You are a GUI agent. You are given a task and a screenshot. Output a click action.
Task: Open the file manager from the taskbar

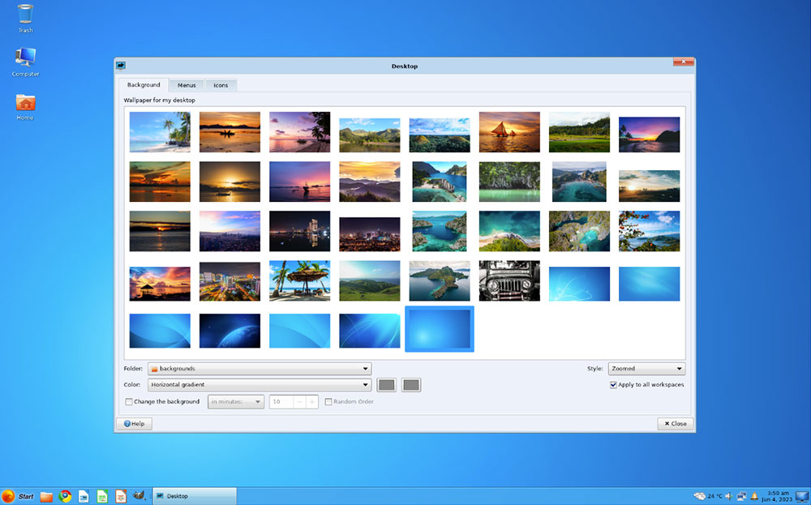tap(45, 496)
